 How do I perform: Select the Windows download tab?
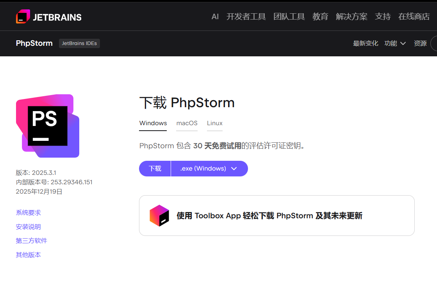pyautogui.click(x=153, y=123)
